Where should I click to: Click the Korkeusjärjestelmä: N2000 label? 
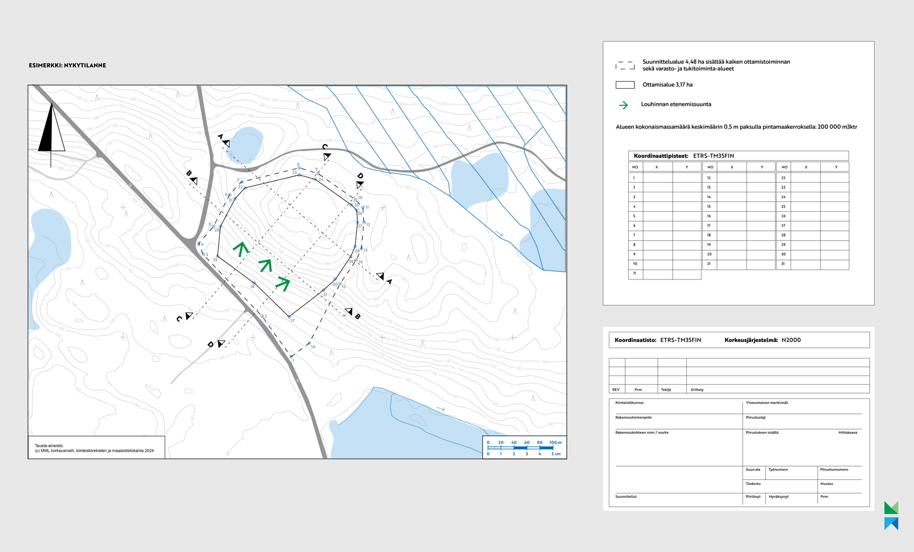763,340
